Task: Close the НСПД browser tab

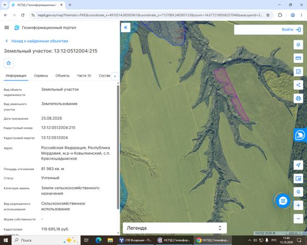Action: [61, 5]
